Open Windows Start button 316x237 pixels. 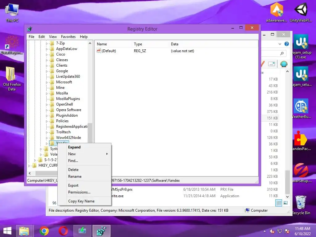pos(7,231)
